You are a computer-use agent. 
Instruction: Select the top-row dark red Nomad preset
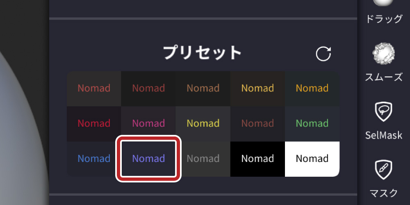pos(148,88)
